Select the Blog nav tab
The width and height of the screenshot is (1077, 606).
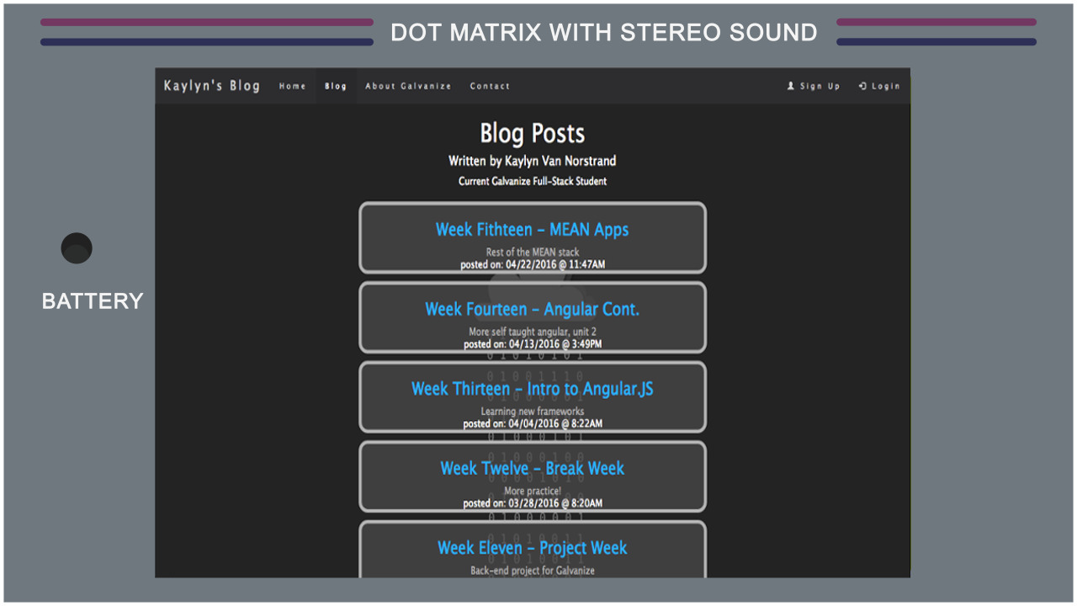coord(336,86)
